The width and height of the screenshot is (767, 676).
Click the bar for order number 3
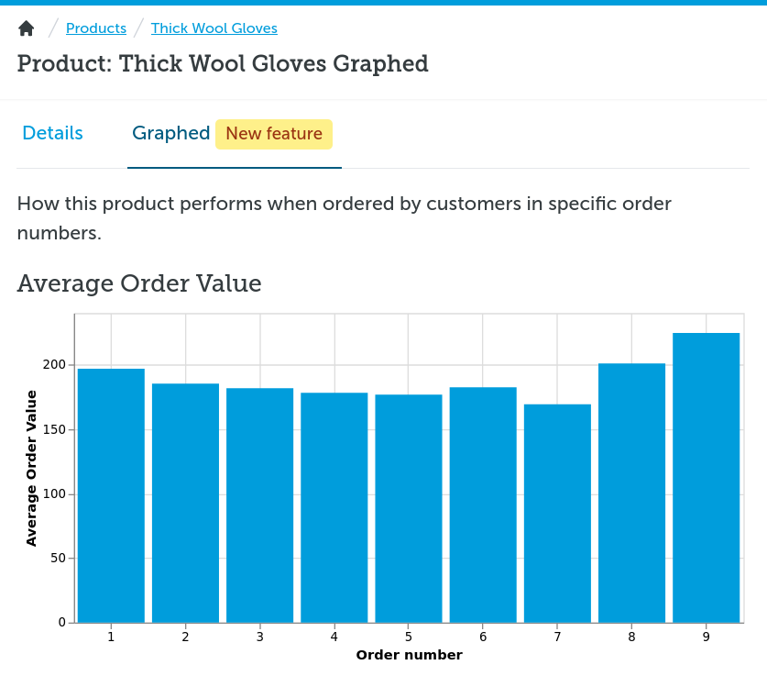259,504
